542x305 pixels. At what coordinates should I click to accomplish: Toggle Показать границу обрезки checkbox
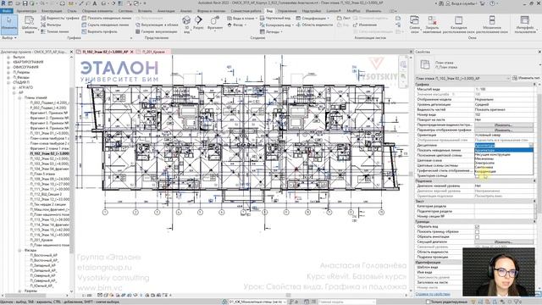point(477,231)
